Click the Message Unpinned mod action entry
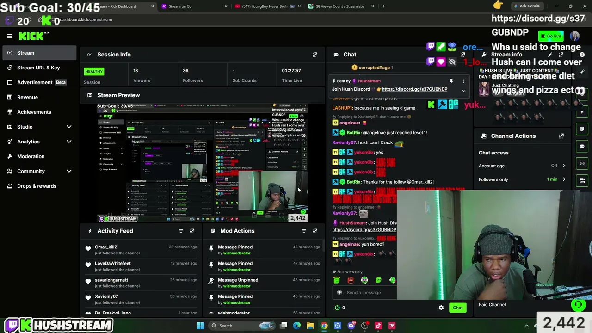Image resolution: width=592 pixels, height=333 pixels. pos(264,283)
